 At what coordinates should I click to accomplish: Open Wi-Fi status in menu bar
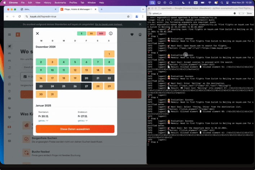210,3
